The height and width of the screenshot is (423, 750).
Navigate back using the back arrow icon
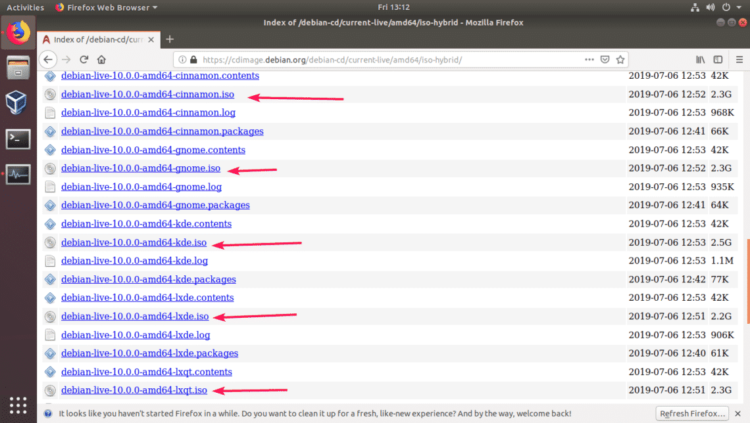(48, 59)
